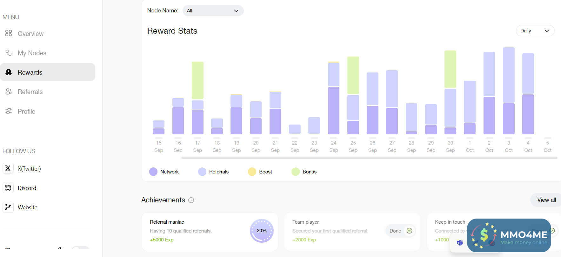Click the 22 Sep bar in the chart
561x257 pixels.
click(x=295, y=129)
